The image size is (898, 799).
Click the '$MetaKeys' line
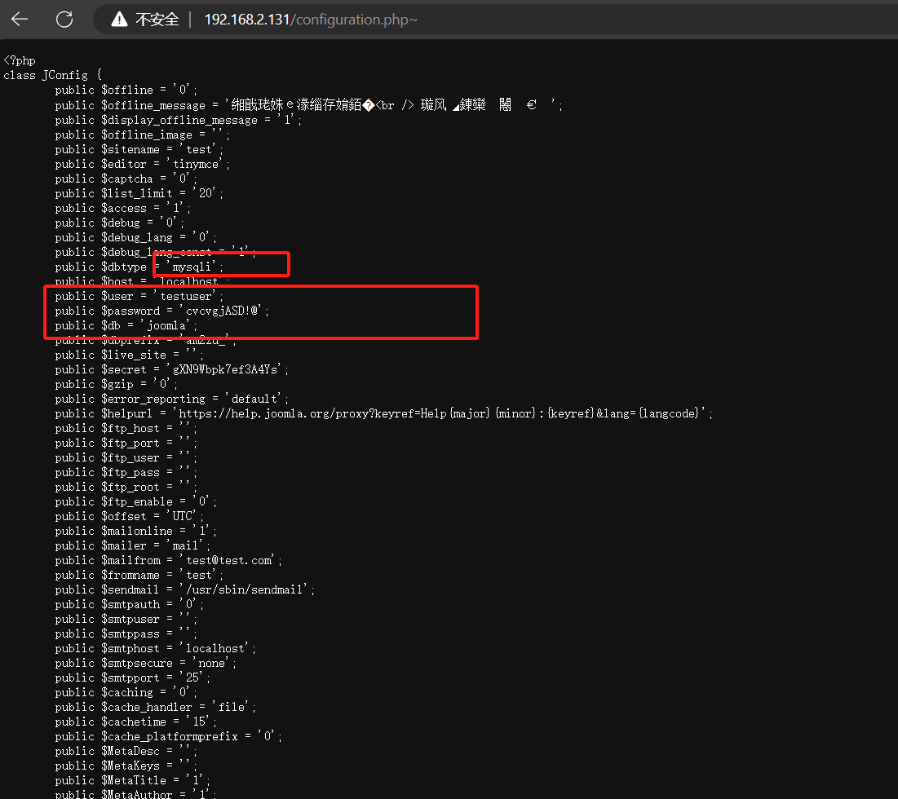(126, 766)
